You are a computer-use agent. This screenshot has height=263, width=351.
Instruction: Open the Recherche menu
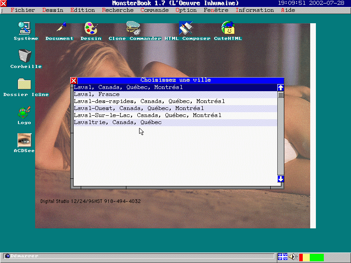pyautogui.click(x=118, y=10)
